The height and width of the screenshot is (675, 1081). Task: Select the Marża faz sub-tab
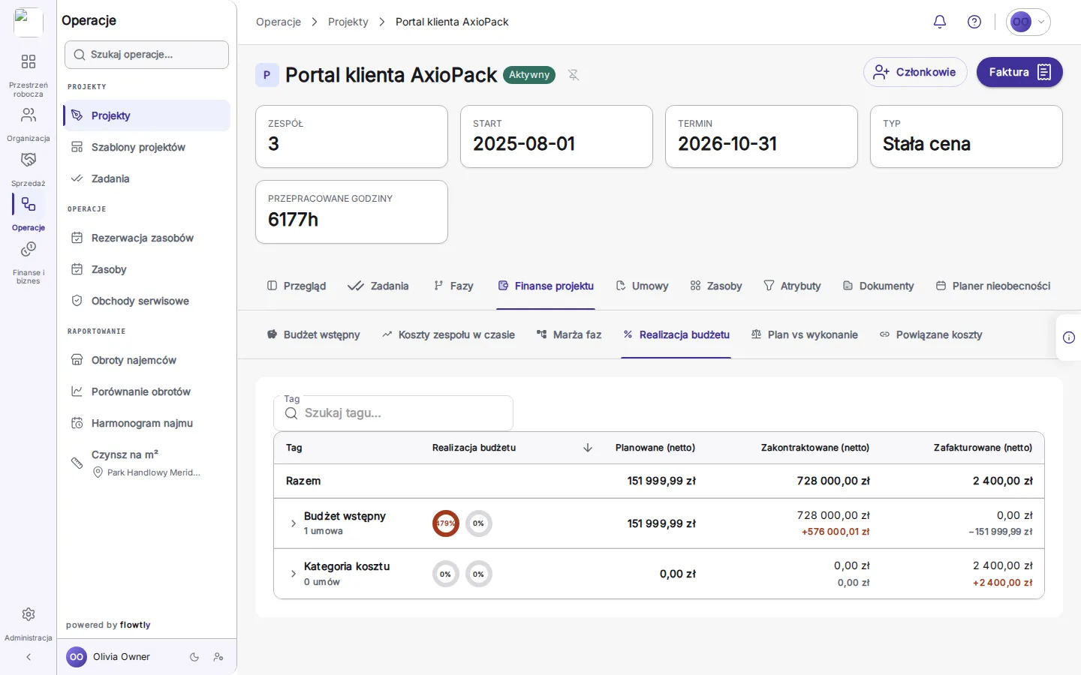[x=569, y=334]
